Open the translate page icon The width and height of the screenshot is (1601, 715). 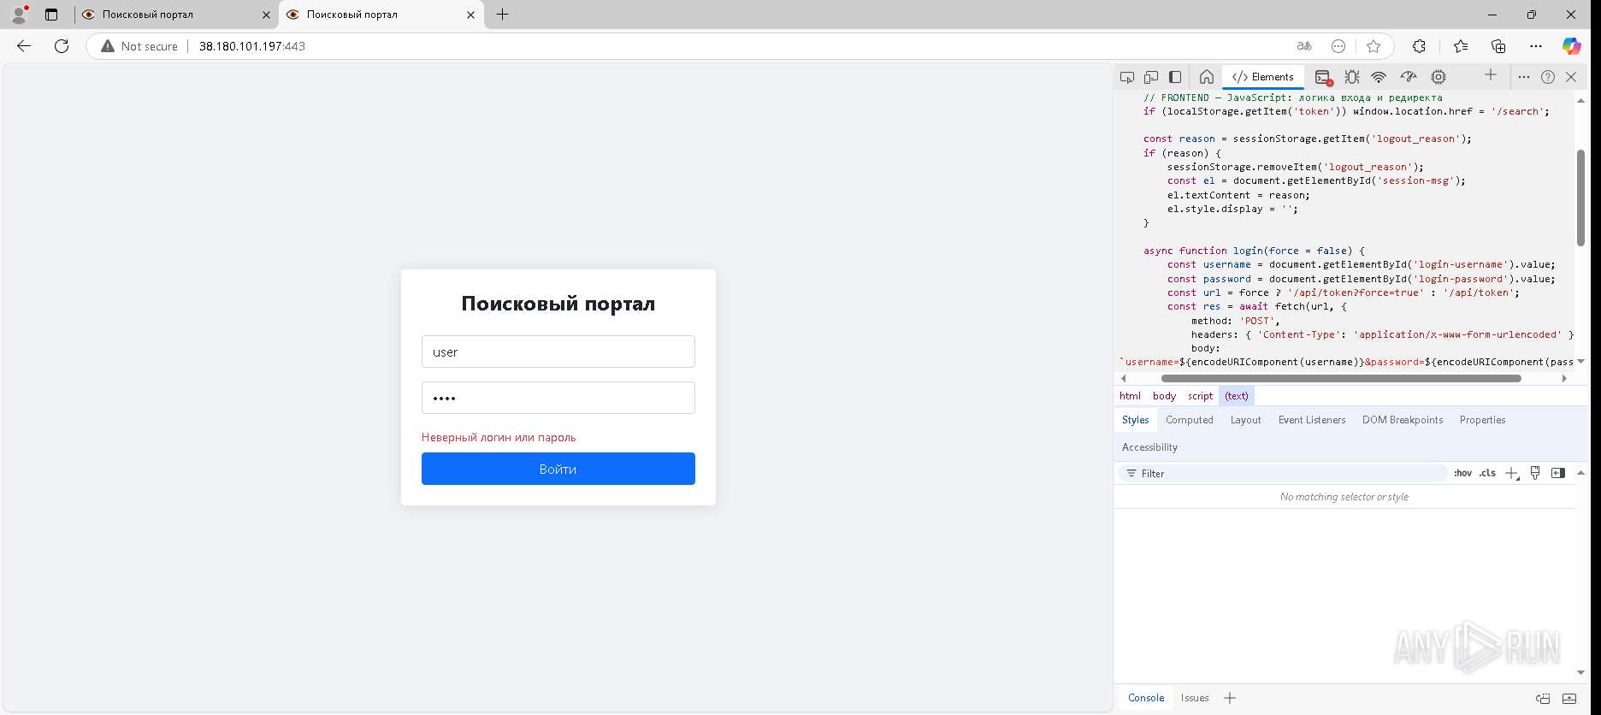(x=1304, y=46)
